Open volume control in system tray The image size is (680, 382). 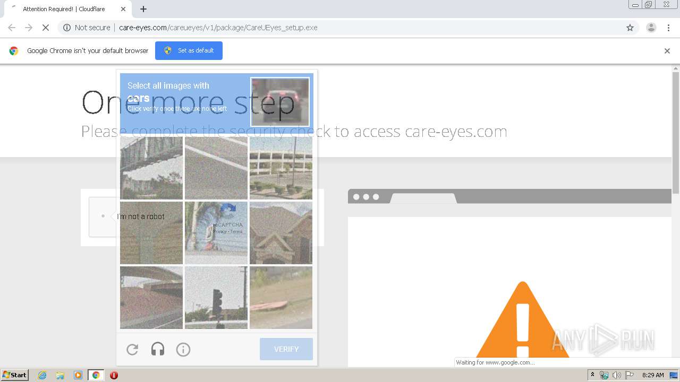(x=616, y=375)
